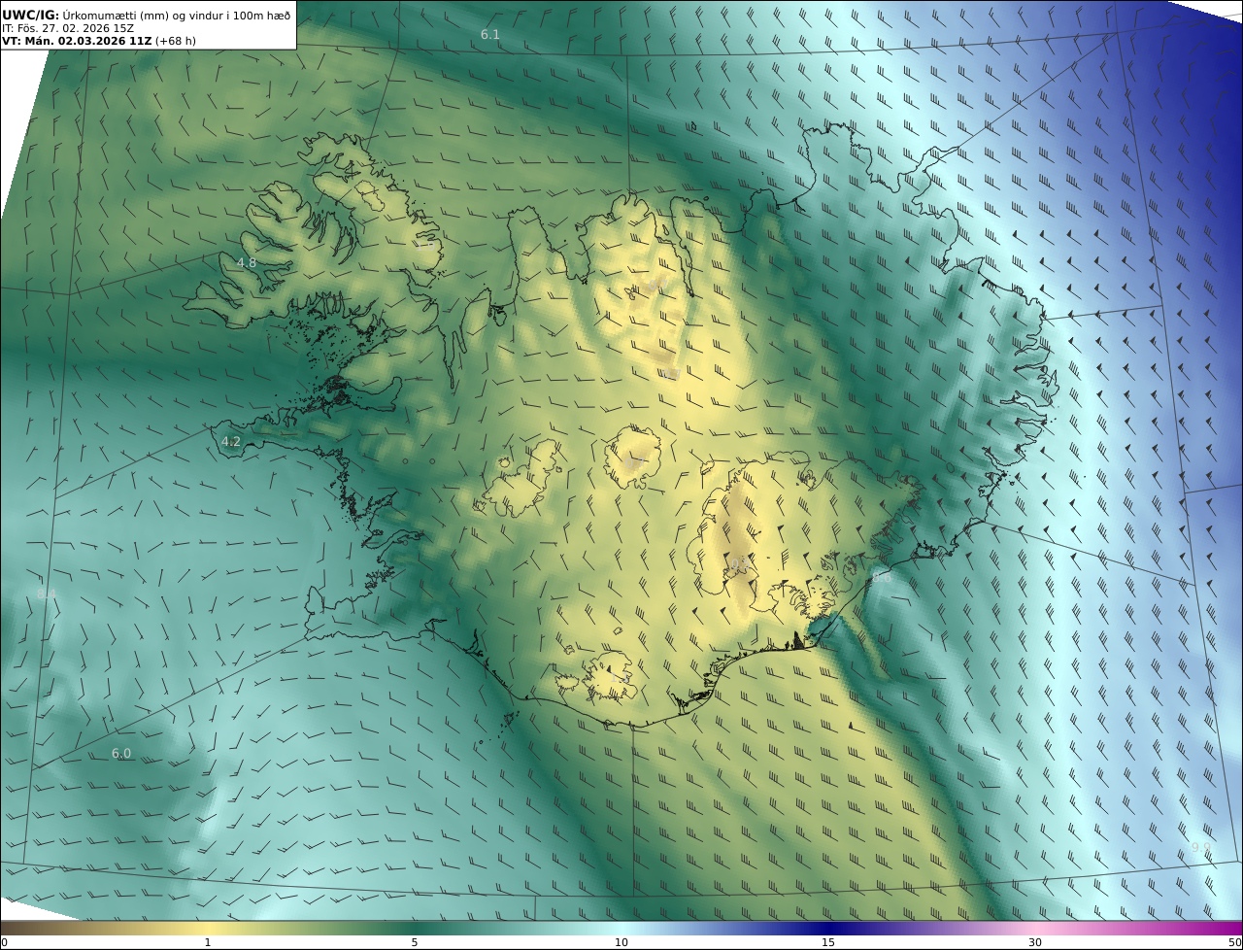Click the 'VT: Mán. 02.03.2026 11Z' valid-time text

tap(77, 42)
